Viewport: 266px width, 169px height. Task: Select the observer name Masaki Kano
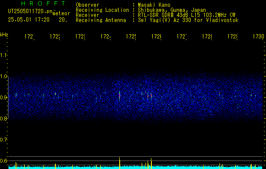click(154, 5)
